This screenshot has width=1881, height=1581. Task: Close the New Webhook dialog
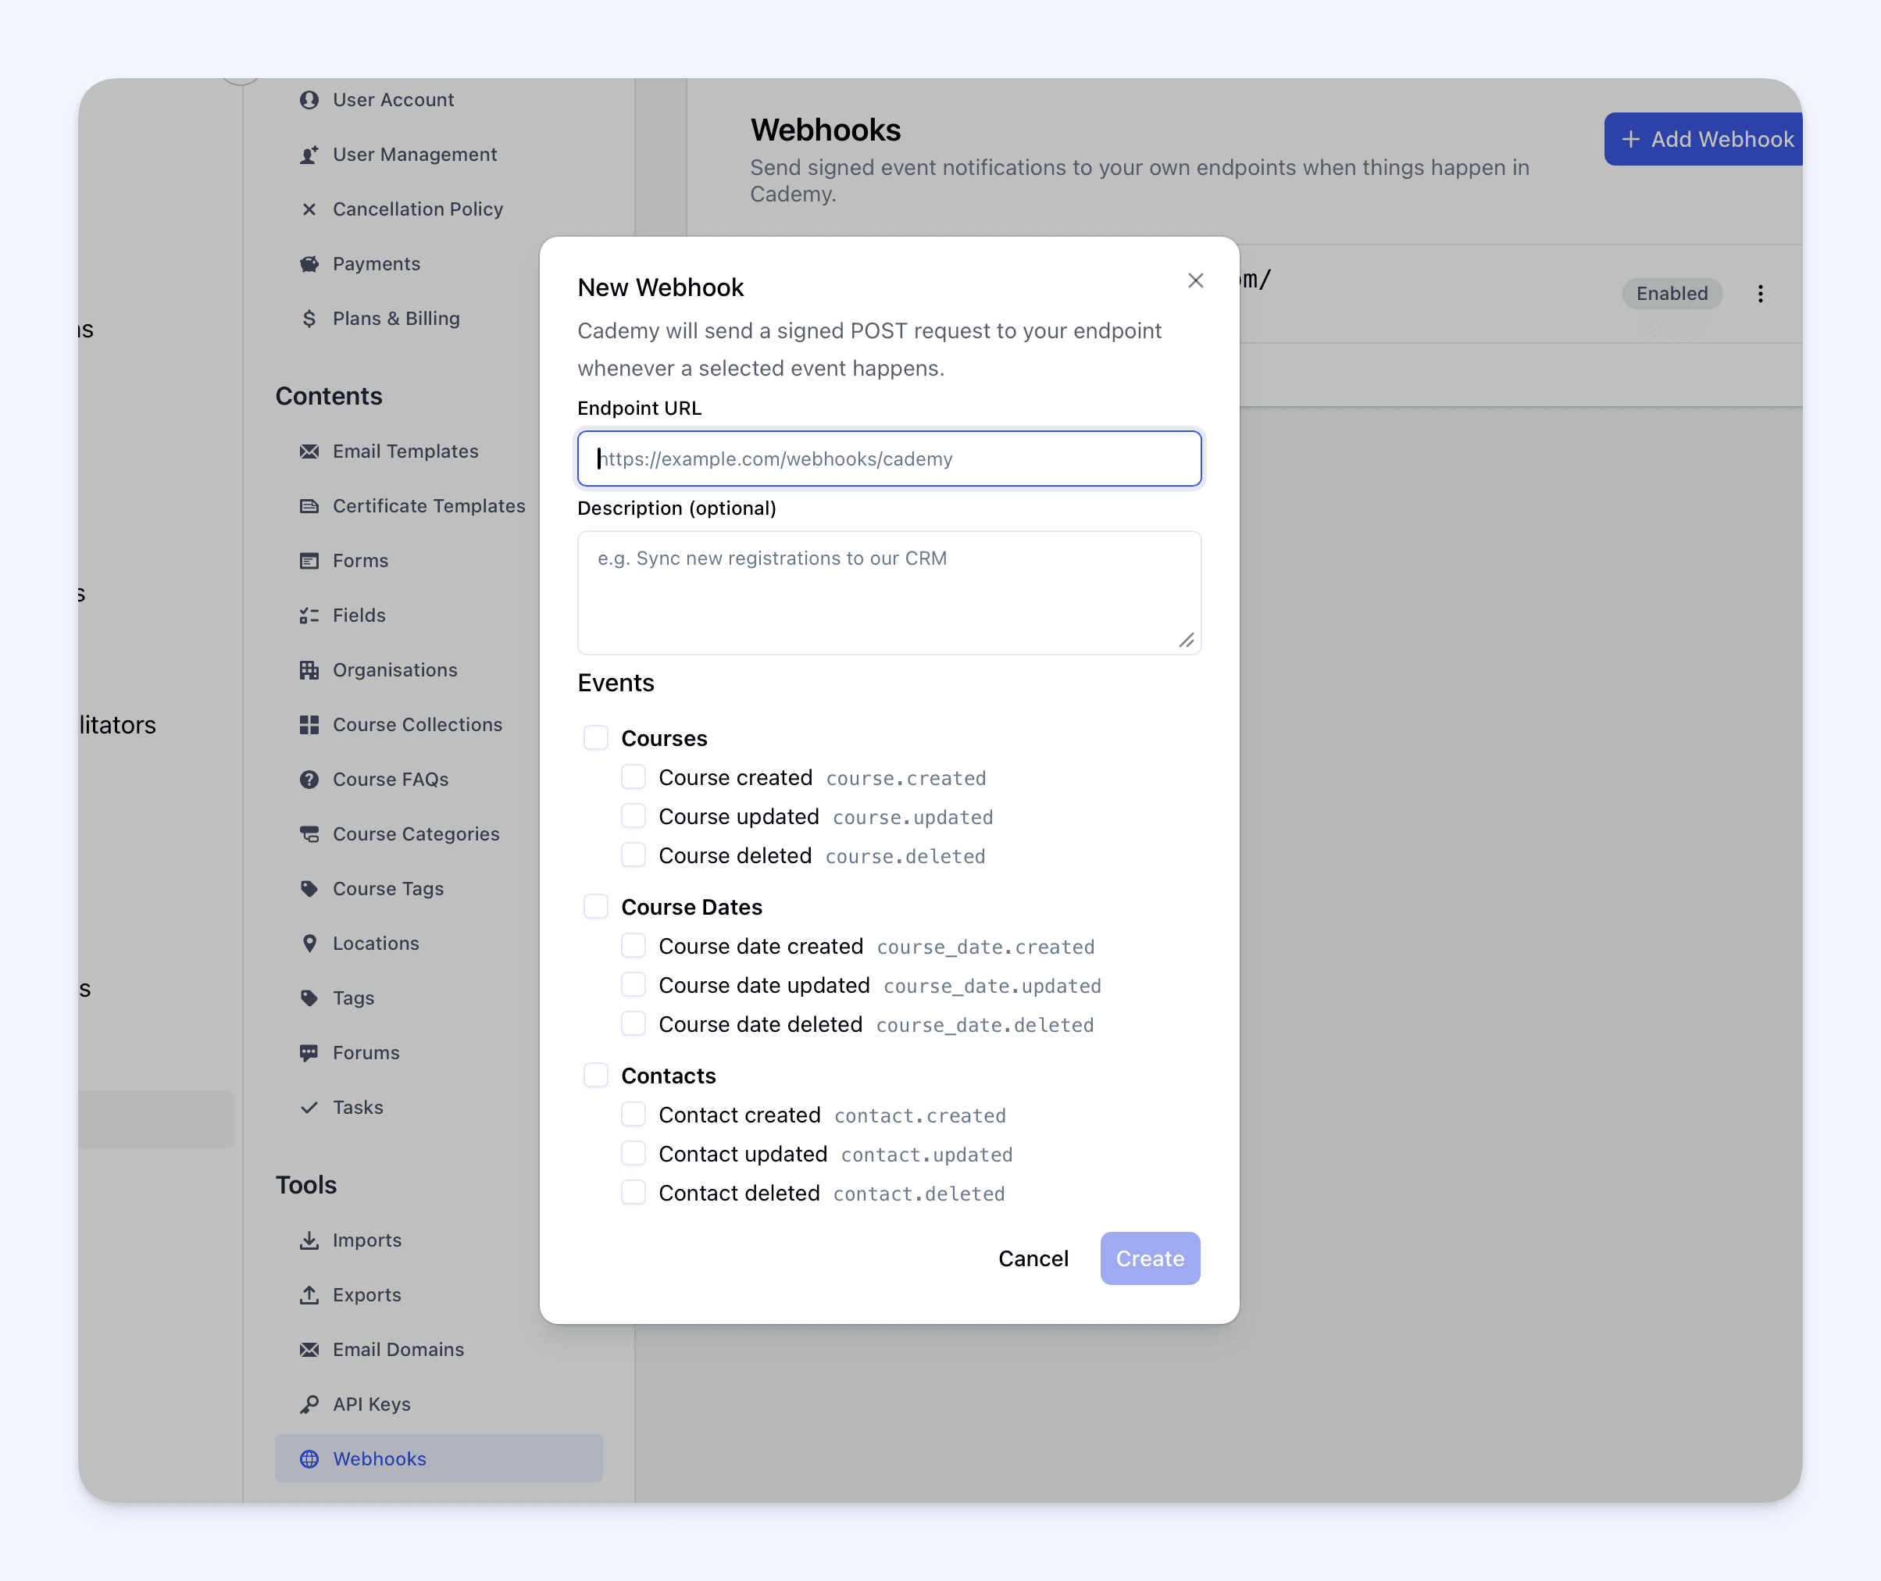point(1195,280)
